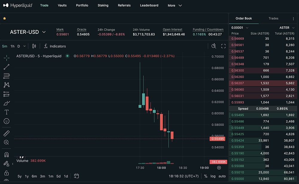This screenshot has height=184, width=299.
Task: Set chart range to 6m
Action: click(34, 176)
